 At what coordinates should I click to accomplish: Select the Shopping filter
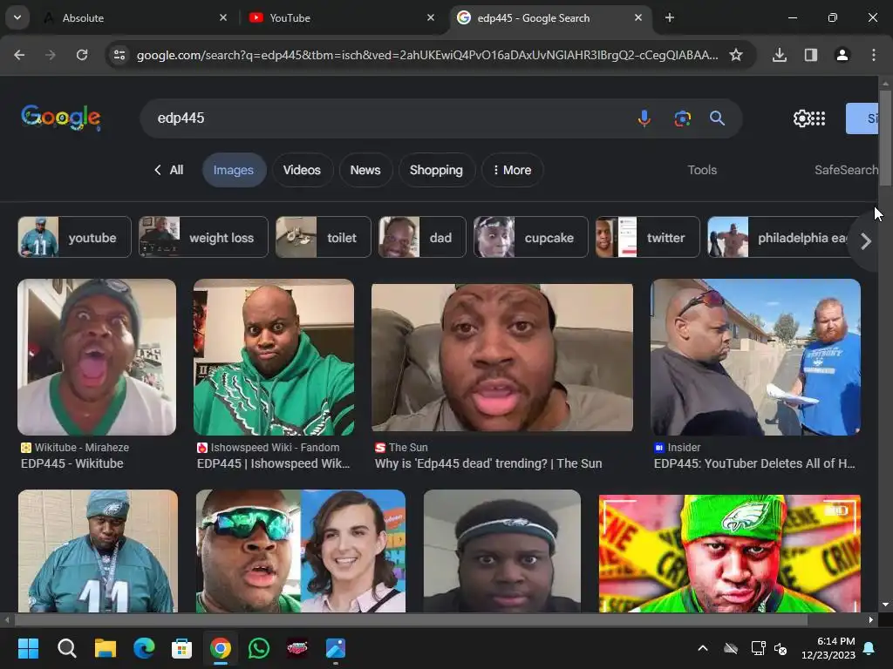pos(436,170)
